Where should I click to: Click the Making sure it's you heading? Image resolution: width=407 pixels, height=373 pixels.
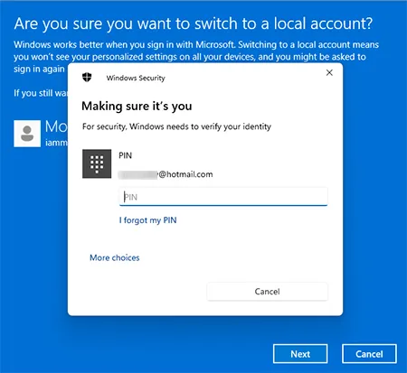point(137,106)
